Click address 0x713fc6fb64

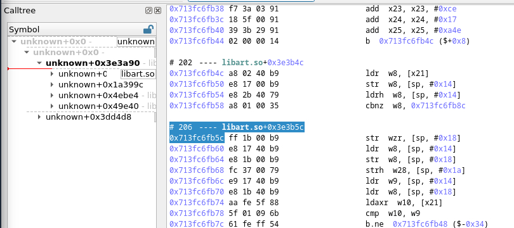(197, 160)
